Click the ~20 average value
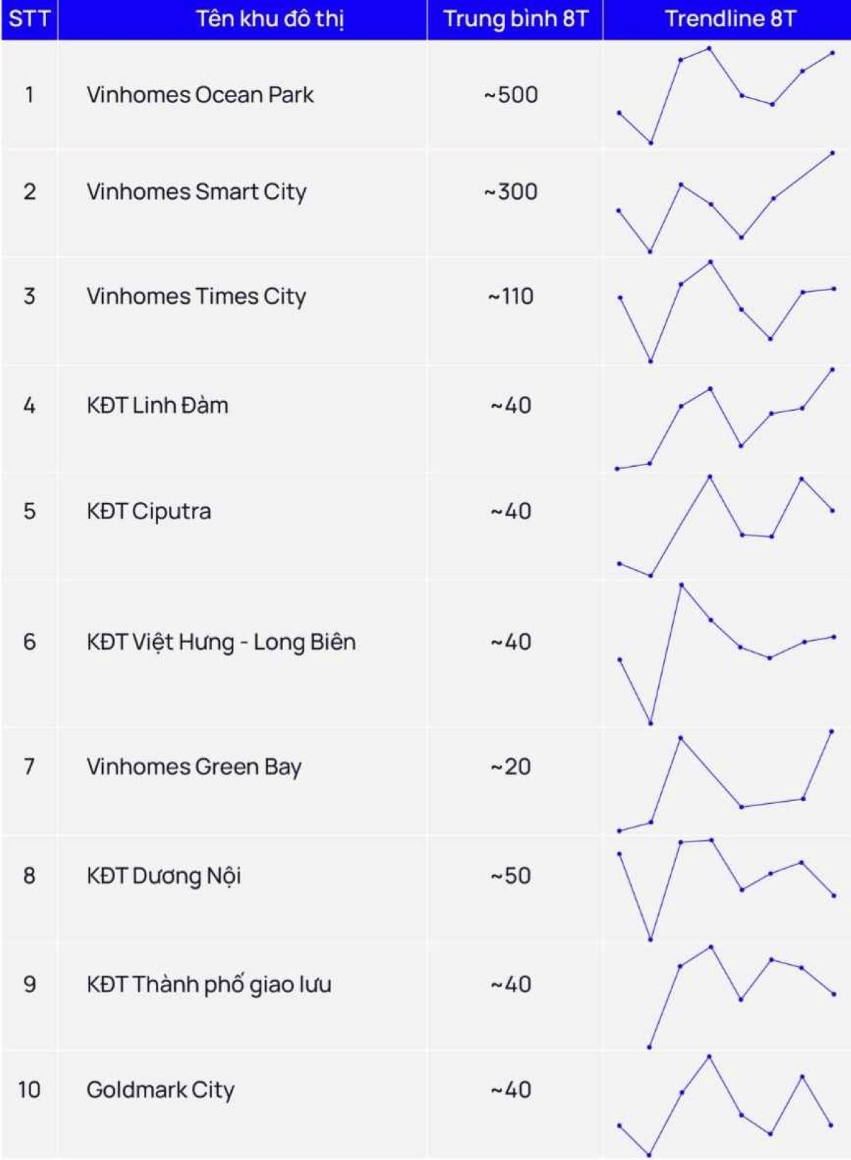 (511, 766)
